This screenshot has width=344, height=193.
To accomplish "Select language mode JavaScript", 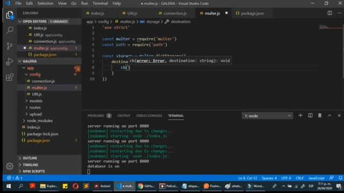I will (x=316, y=178).
